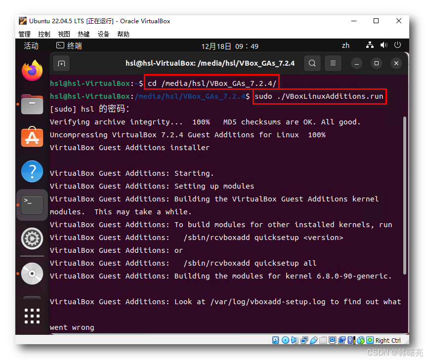The width and height of the screenshot is (425, 360).
Task: Open the 帮助 menu
Action: pyautogui.click(x=123, y=34)
